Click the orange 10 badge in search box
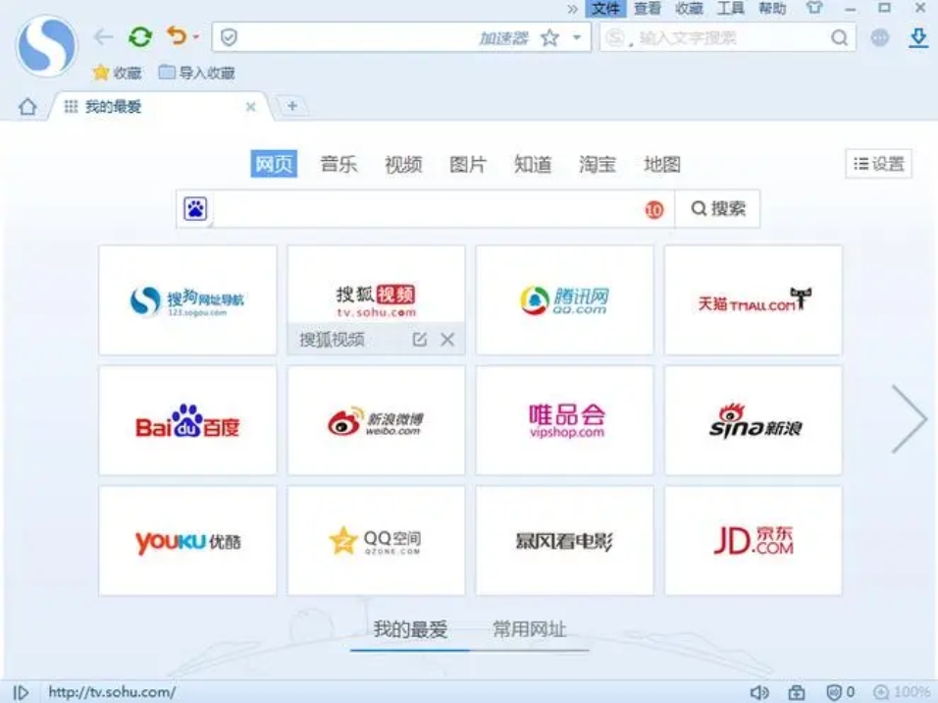938x703 pixels. (x=654, y=209)
